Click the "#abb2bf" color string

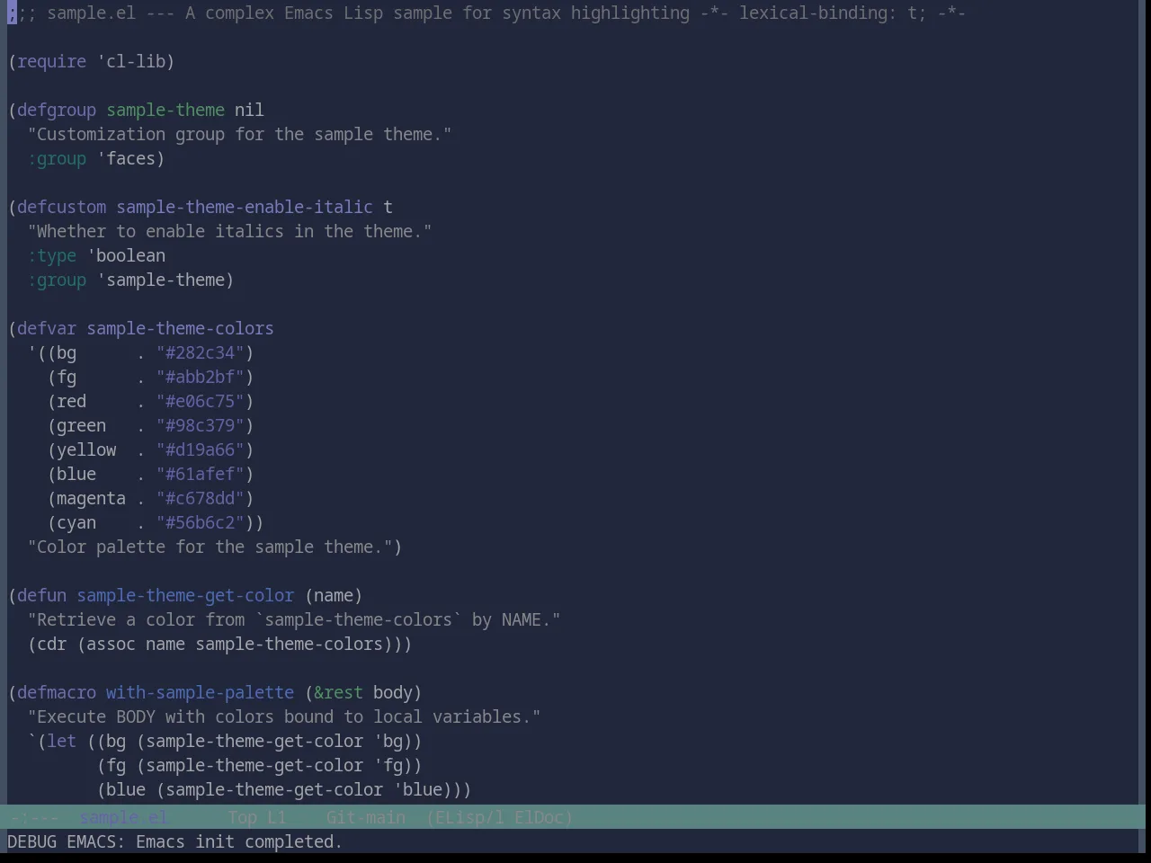coord(201,377)
